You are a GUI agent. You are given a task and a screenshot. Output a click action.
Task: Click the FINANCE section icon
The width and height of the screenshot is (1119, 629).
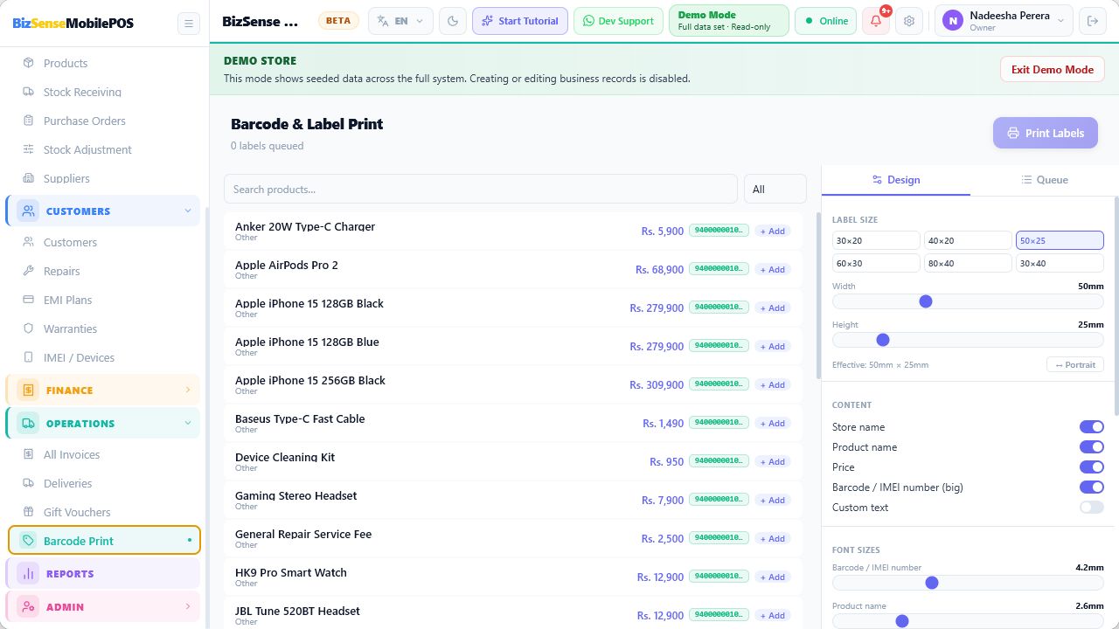pyautogui.click(x=28, y=391)
